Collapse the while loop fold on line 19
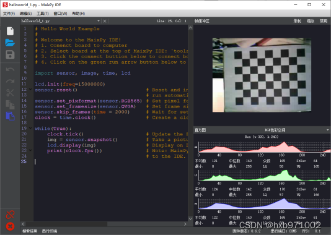331x235 pixels. [x=30, y=128]
